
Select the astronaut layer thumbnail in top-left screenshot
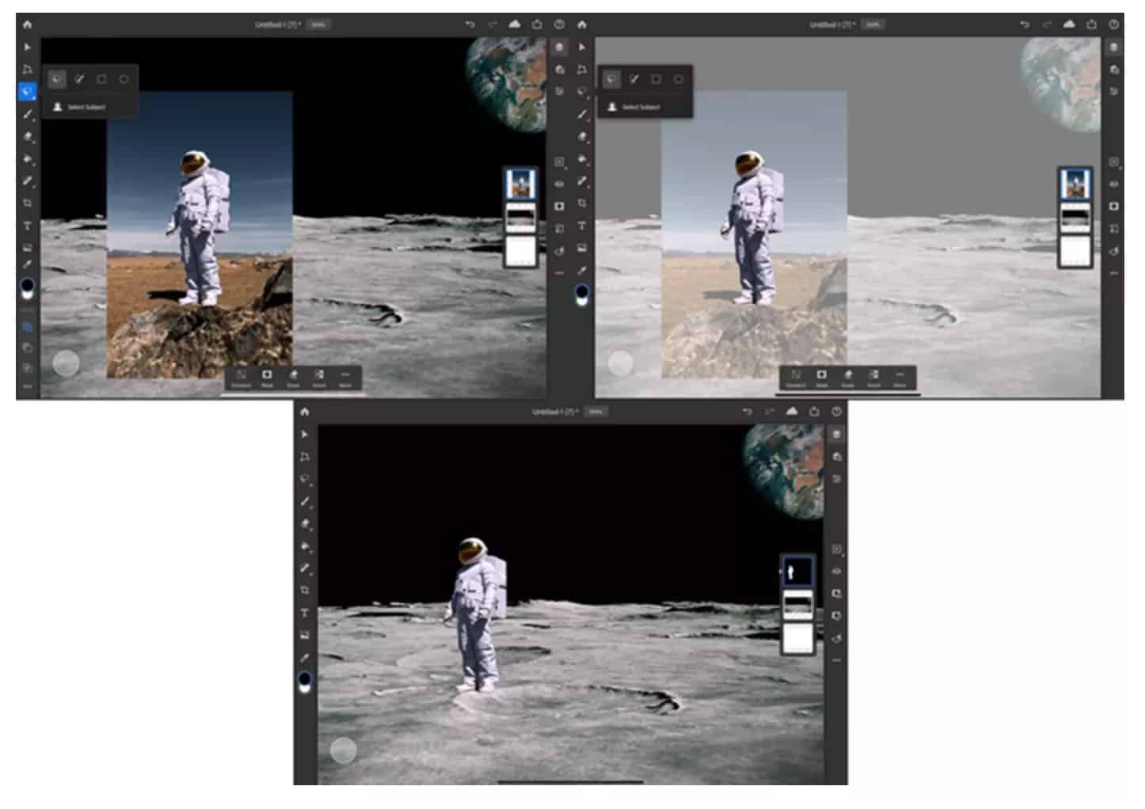[520, 184]
